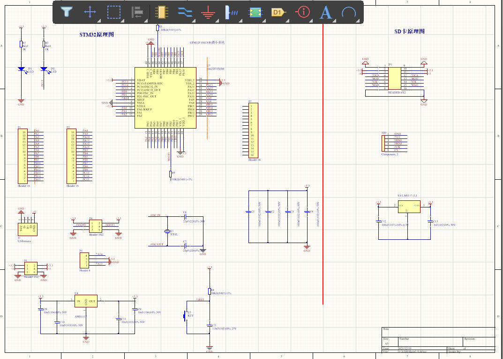
Task: Click the D2 LED symbol
Action: pyautogui.click(x=44, y=69)
